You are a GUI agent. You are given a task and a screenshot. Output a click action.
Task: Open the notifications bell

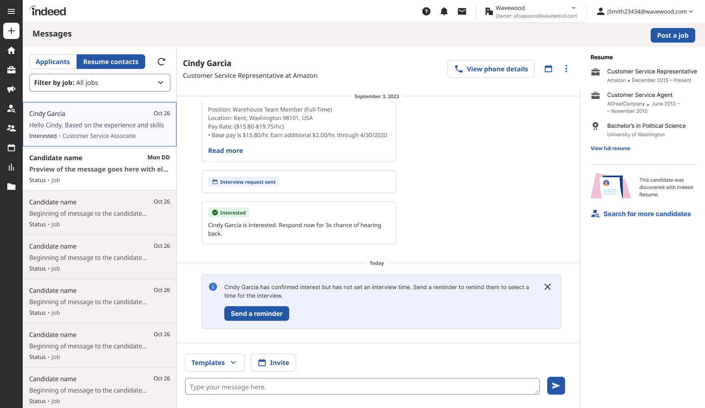click(x=444, y=11)
